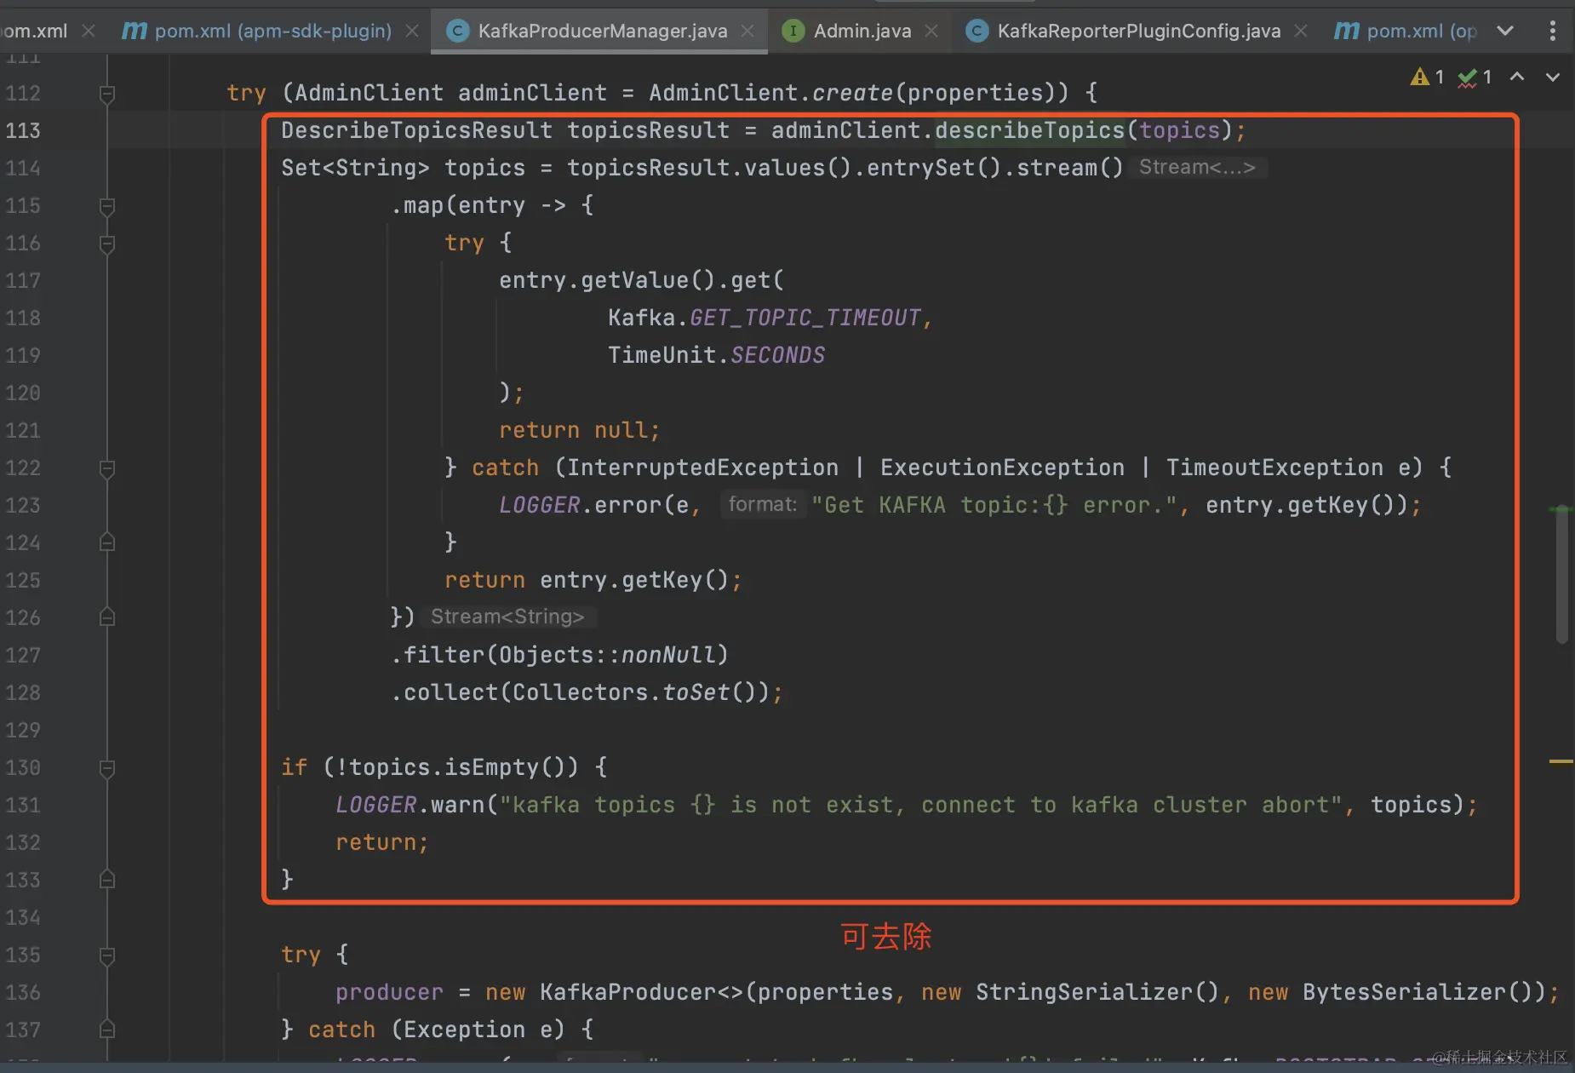Click line number 130 in the gutter

point(23,767)
